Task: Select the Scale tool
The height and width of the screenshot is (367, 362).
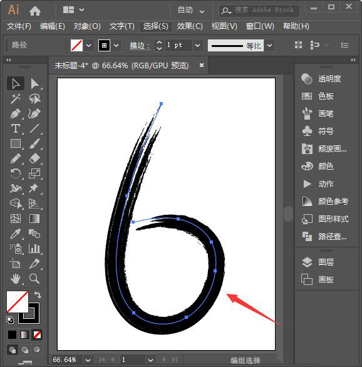Action: tap(34, 173)
